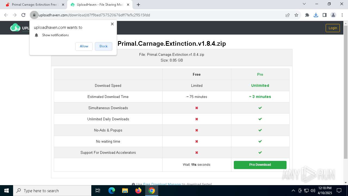The image size is (348, 196).
Task: Open the Extensions puzzle icon
Action: click(307, 15)
